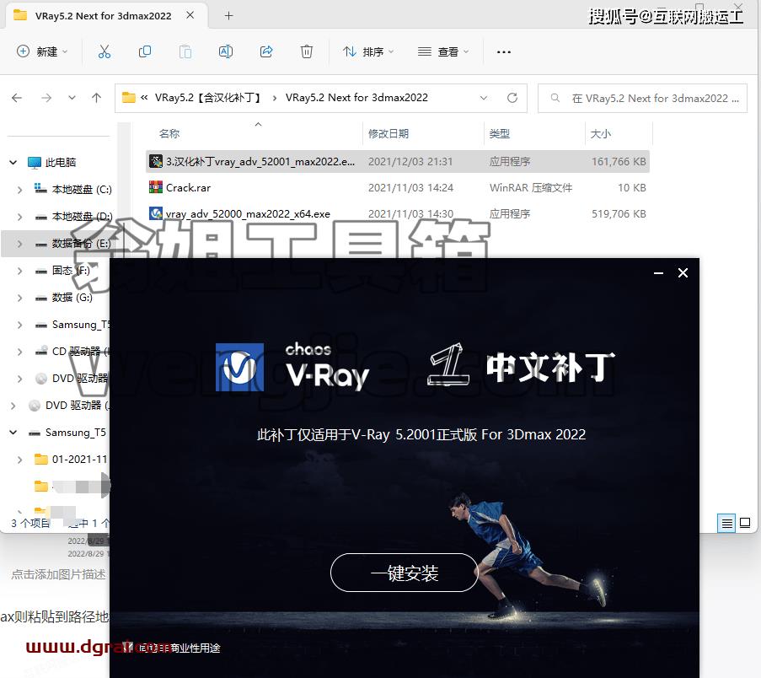The width and height of the screenshot is (761, 678).
Task: Open the 查看 view menu
Action: tap(443, 51)
